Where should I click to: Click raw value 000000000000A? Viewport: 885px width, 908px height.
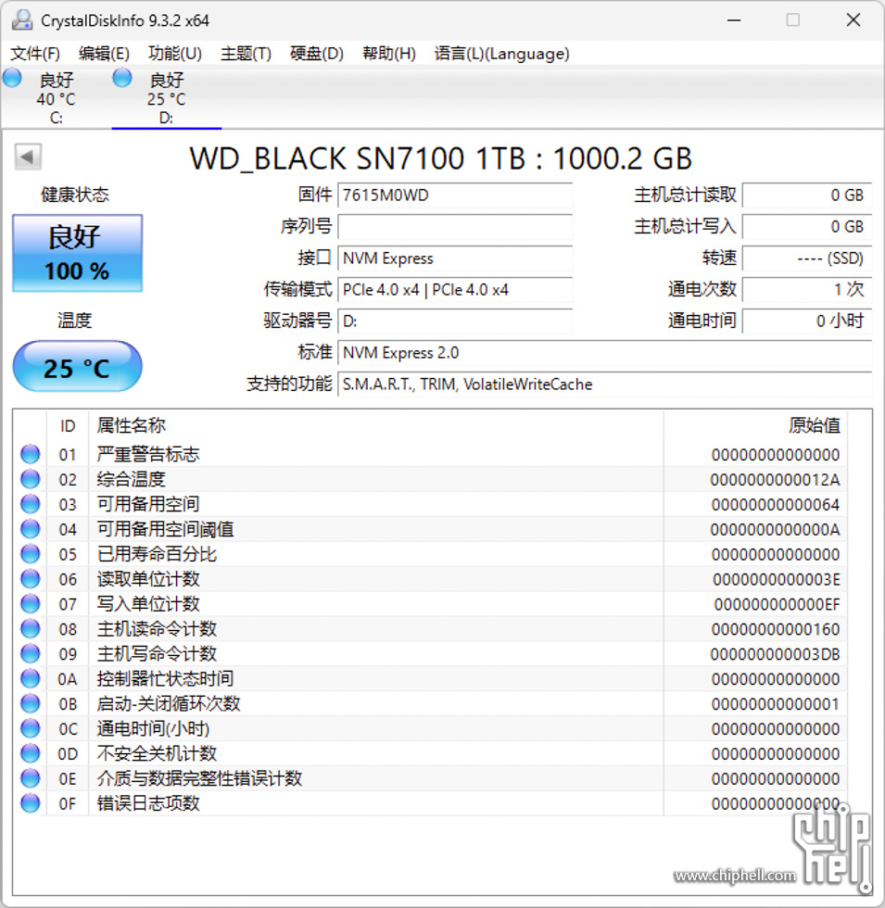coord(775,529)
